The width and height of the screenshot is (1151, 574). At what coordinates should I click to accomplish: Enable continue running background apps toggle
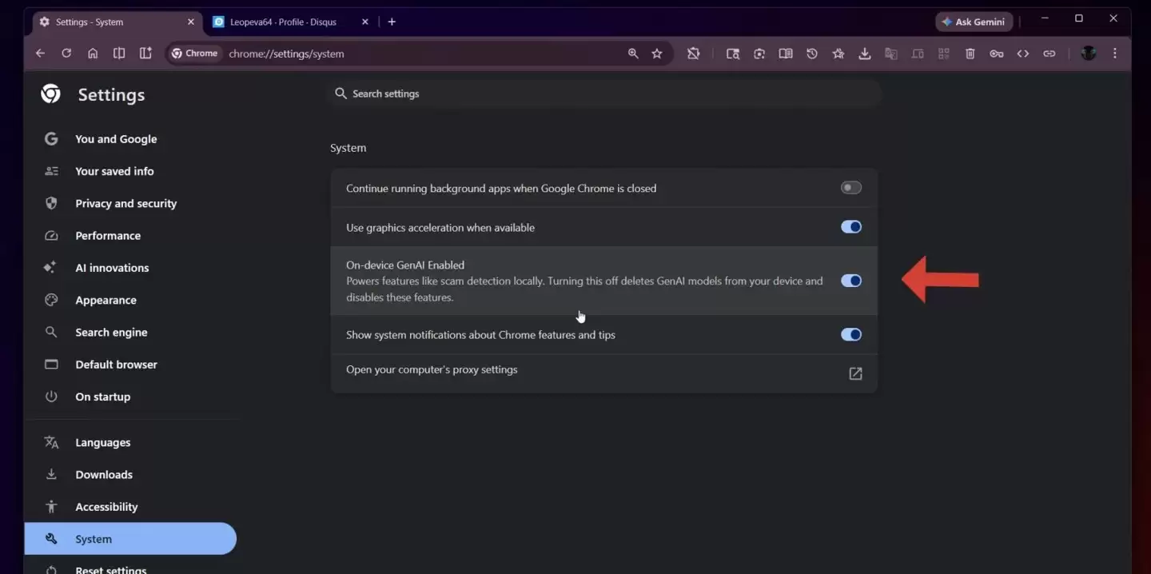pyautogui.click(x=850, y=187)
